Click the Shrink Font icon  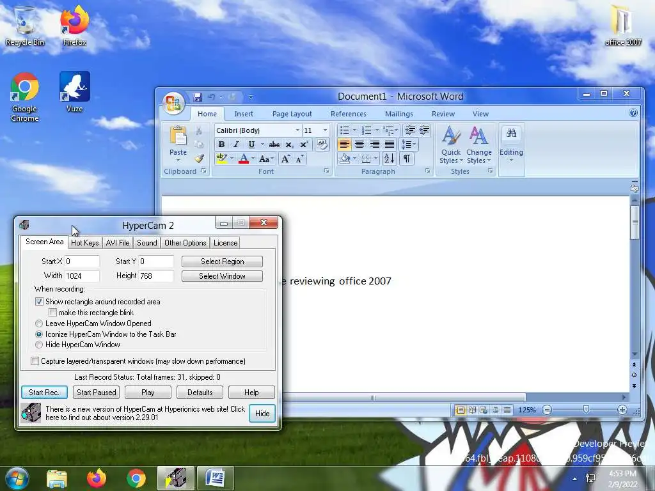point(299,159)
